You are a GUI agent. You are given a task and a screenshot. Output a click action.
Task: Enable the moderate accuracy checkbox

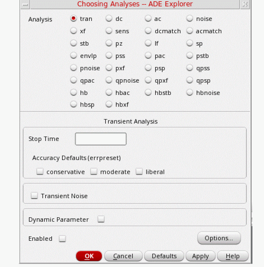point(94,171)
